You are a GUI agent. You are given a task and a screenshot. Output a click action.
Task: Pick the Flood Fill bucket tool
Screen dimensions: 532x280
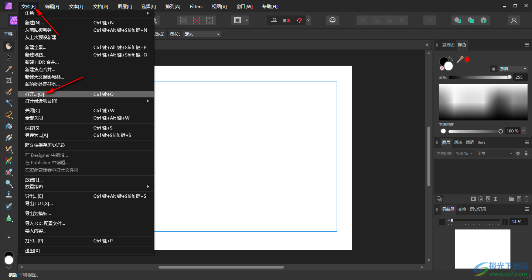9,126
